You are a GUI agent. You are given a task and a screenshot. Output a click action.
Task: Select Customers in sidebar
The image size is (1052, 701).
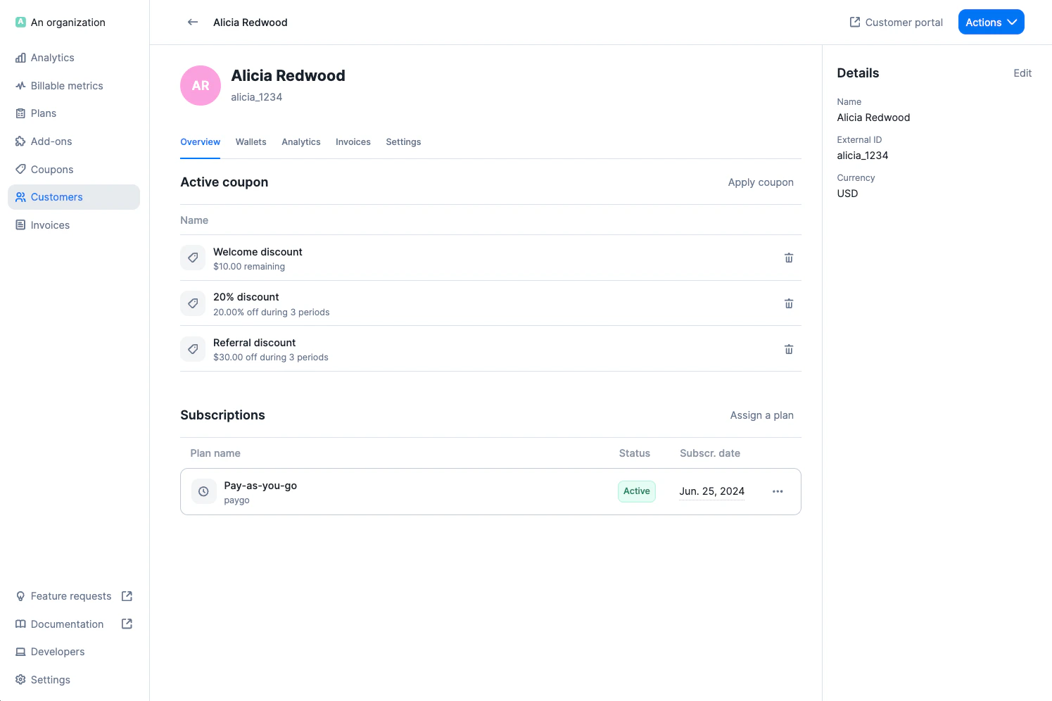[x=74, y=197]
